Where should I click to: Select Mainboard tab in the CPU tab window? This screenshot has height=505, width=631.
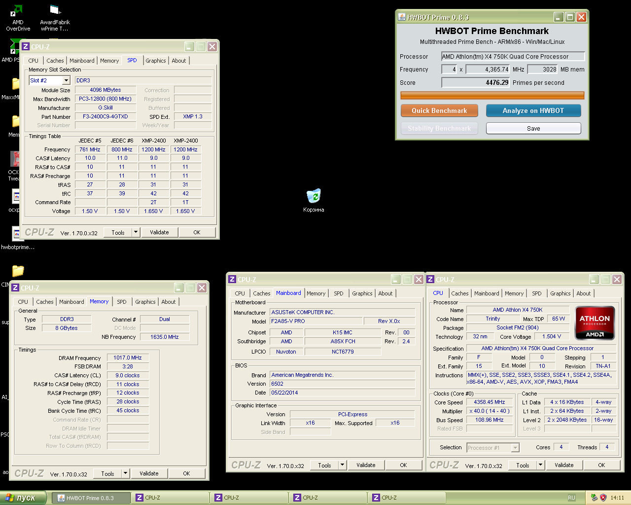pos(487,293)
